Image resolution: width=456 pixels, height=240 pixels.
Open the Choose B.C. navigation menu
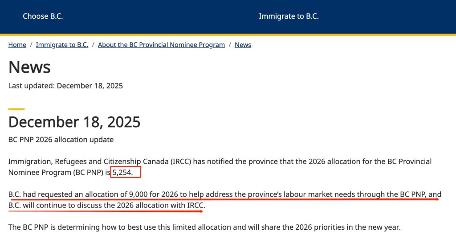(43, 16)
